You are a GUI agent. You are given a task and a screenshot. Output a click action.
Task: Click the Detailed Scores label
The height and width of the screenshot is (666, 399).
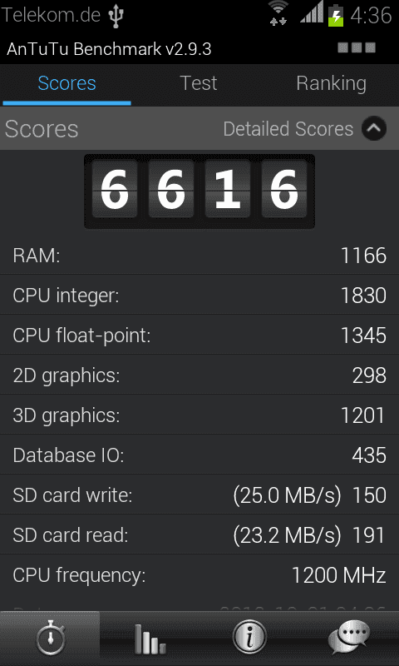(x=288, y=129)
